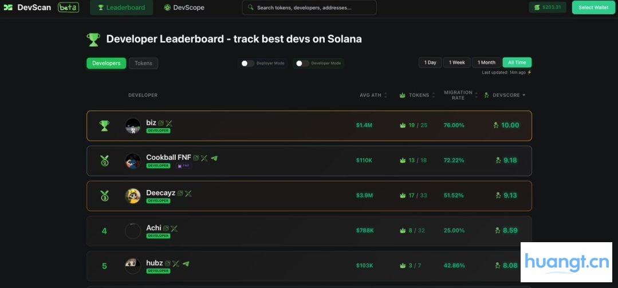Open Achi's X (Twitter) profile icon
The height and width of the screenshot is (288, 618).
(174, 228)
